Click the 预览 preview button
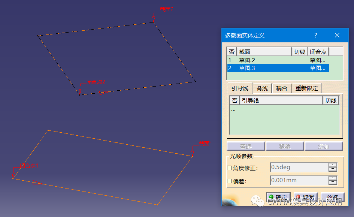The image size is (354, 217). coord(332,197)
